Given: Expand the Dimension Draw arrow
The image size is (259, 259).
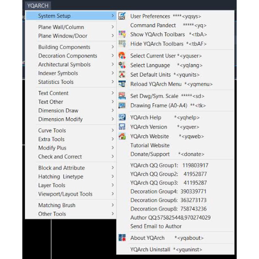Looking at the screenshot, I should [x=112, y=110].
